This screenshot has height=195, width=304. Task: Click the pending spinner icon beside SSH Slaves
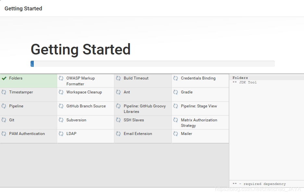coord(118,120)
